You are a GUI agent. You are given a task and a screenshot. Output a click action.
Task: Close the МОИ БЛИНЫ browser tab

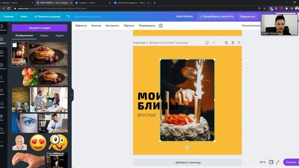pos(71,3)
